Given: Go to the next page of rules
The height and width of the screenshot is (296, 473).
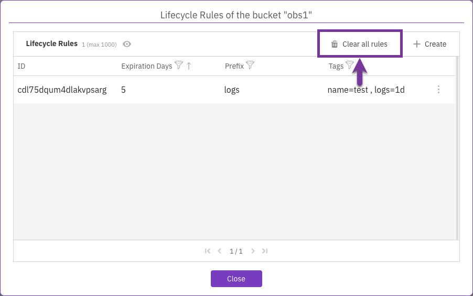Looking at the screenshot, I should click(x=253, y=251).
